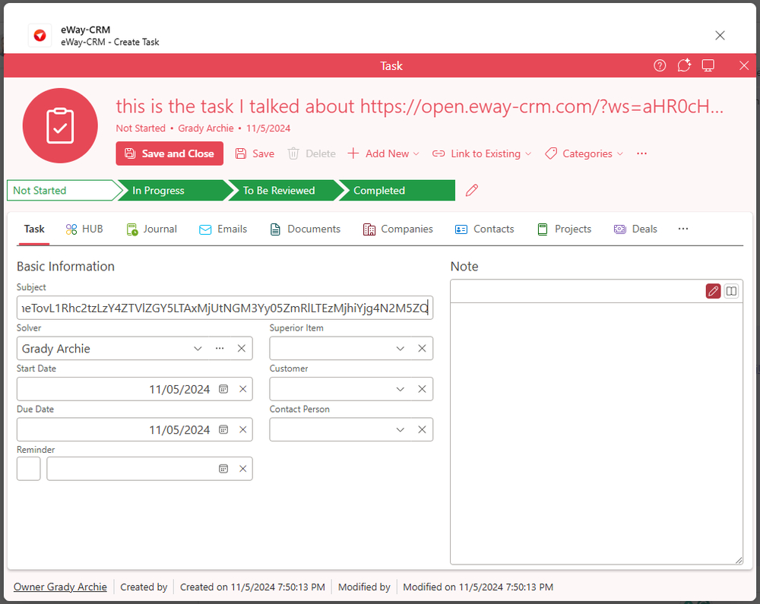The image size is (760, 604).
Task: Click the AI chat icon in the header
Action: pos(683,65)
